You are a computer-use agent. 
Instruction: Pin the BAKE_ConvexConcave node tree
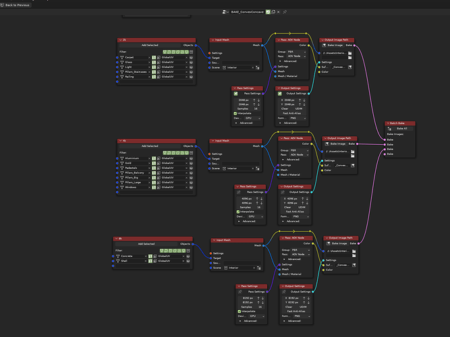pyautogui.click(x=285, y=12)
